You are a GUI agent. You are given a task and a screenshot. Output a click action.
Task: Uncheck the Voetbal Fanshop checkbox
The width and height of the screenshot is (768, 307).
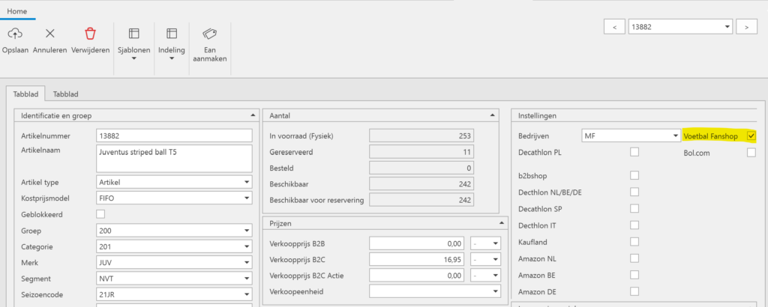point(751,136)
